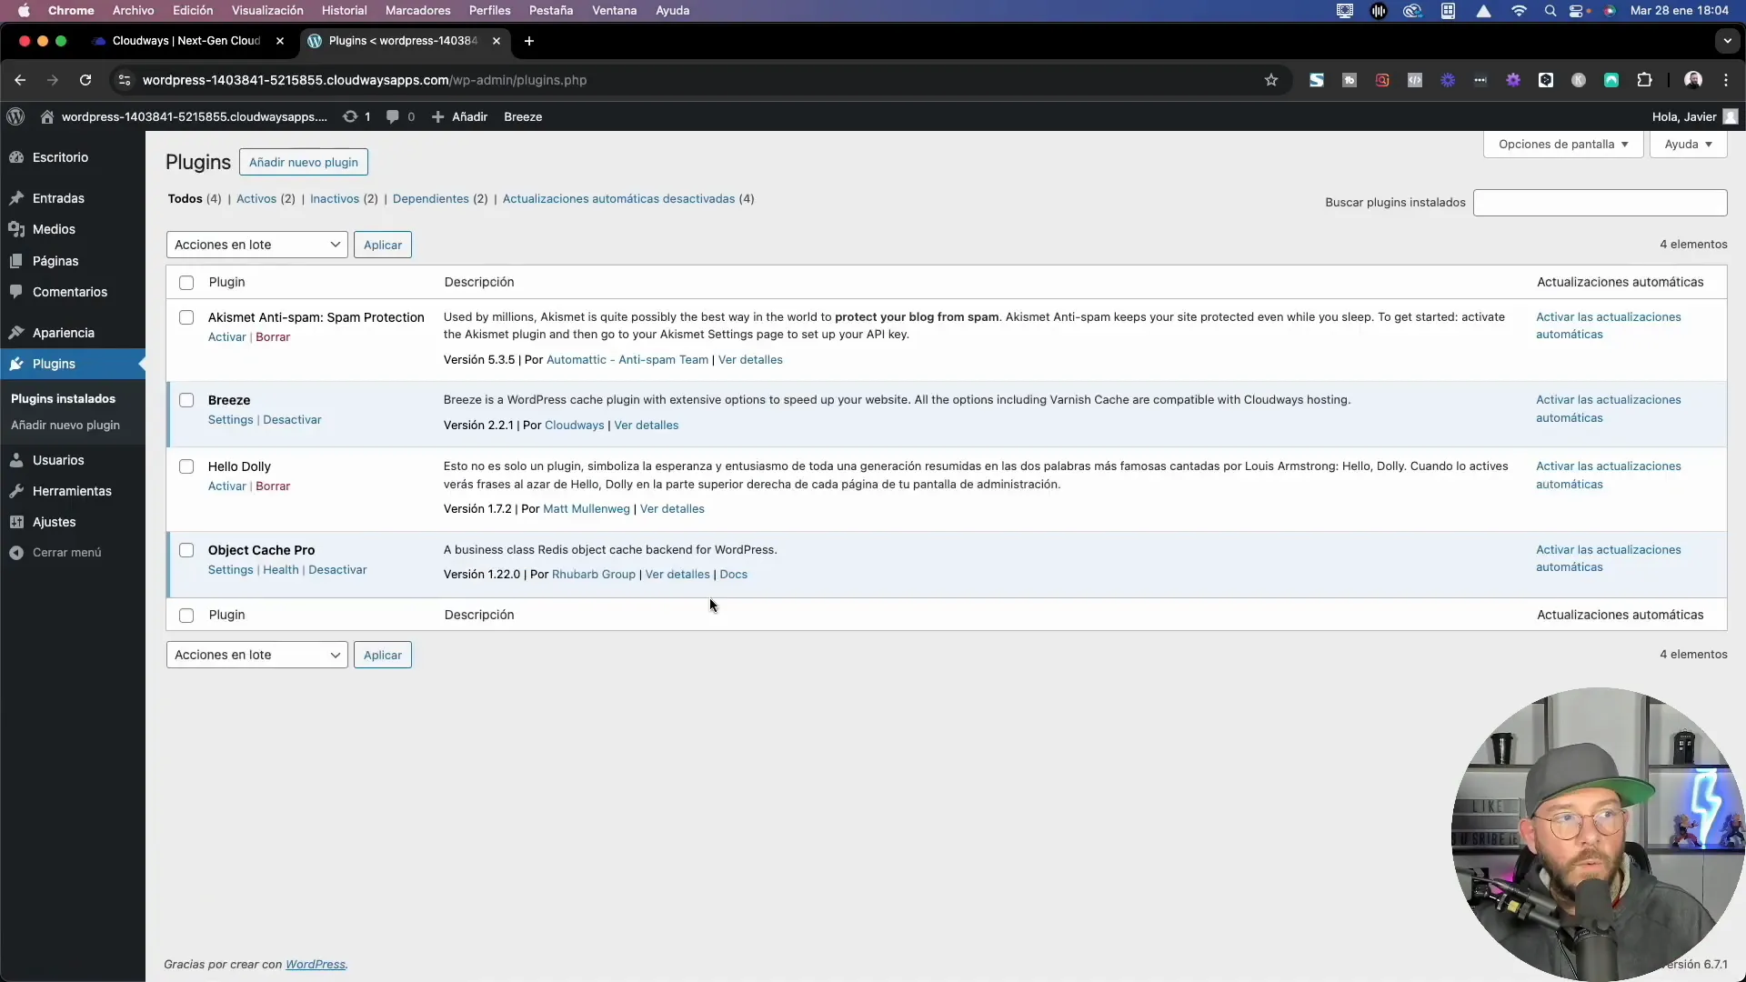Open macOS Spotlight search icon
1746x982 pixels.
pos(1550,11)
